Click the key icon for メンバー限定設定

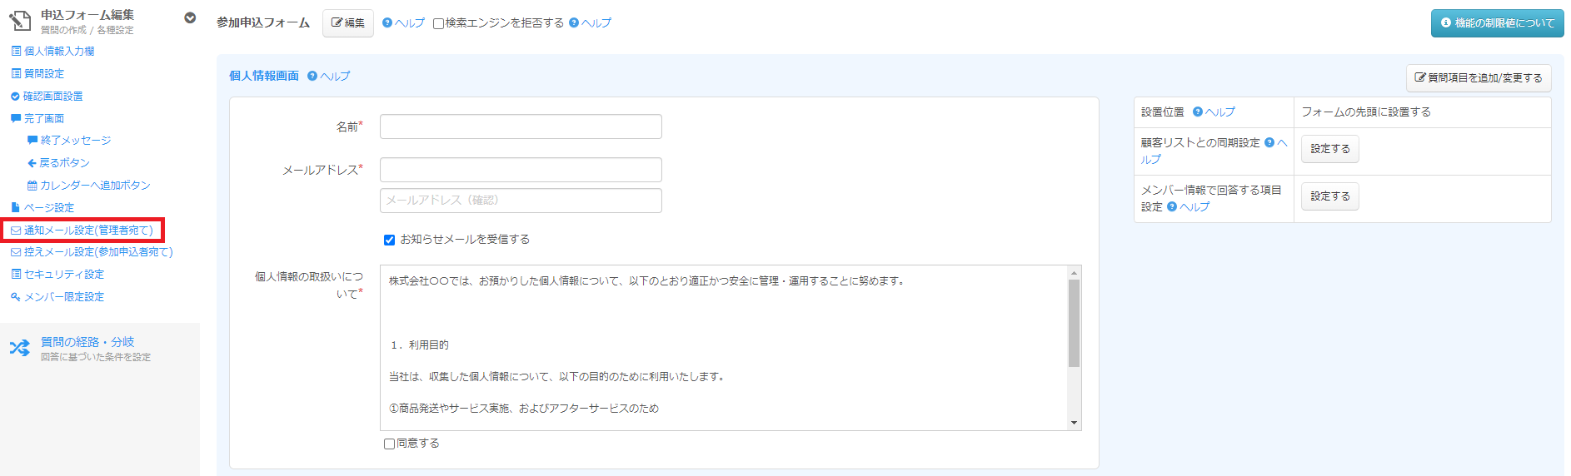click(15, 297)
